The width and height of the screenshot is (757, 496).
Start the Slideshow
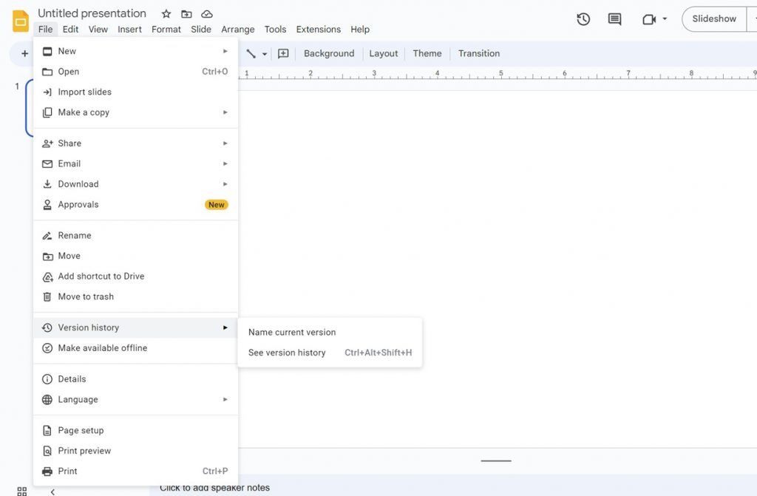click(714, 18)
